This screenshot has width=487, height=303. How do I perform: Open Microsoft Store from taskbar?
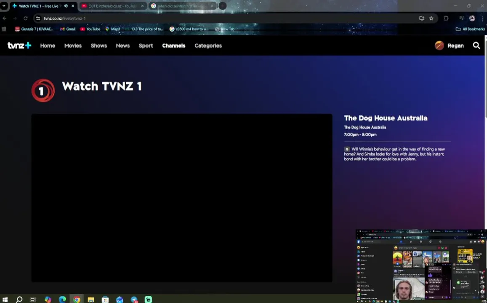tap(105, 300)
